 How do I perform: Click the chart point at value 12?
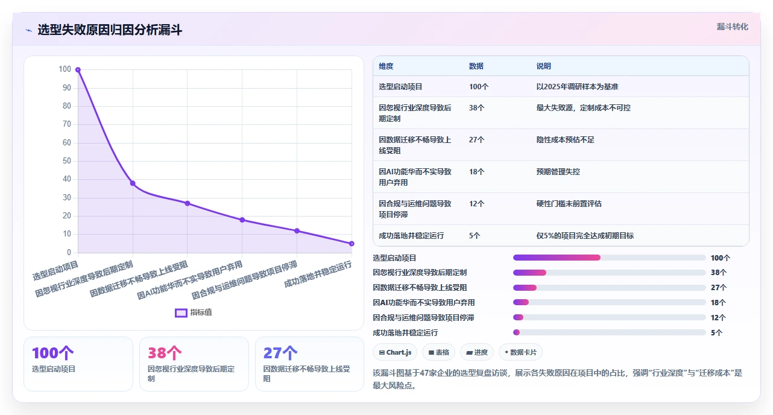297,231
